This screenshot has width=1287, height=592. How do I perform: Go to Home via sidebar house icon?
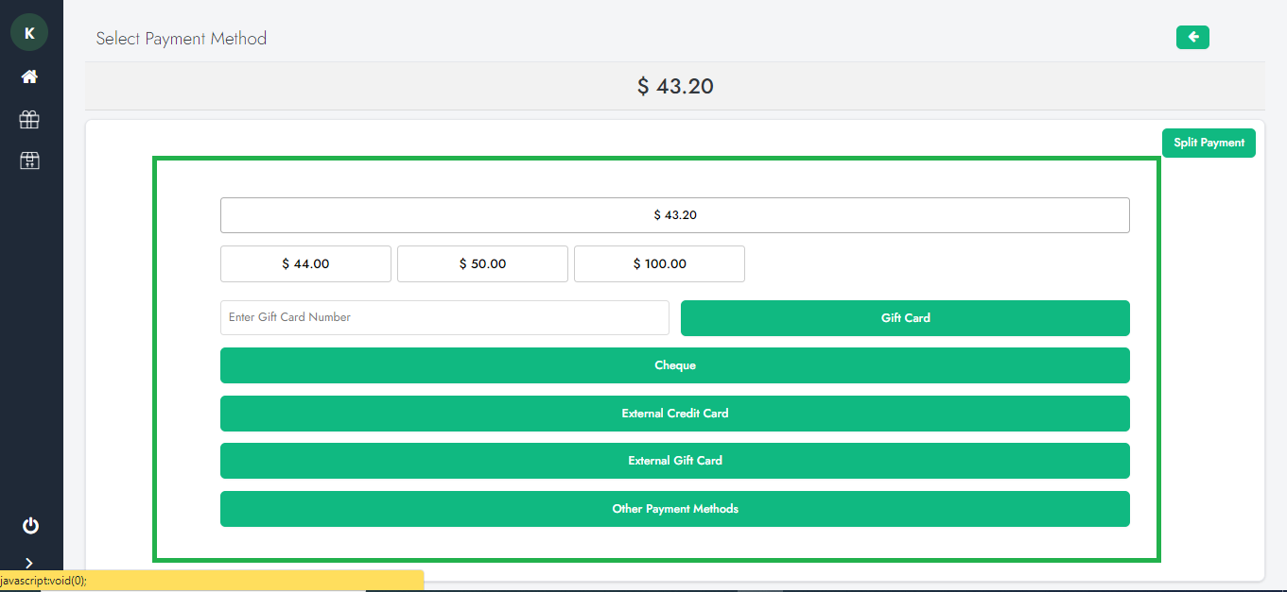(29, 76)
